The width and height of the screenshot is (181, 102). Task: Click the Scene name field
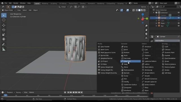coord(140,3)
